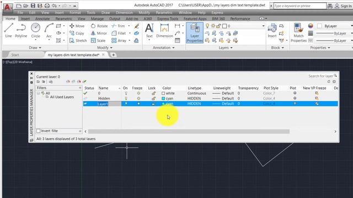Click the horizontal scrollbar in layer list
The width and height of the screenshot is (353, 198).
coord(189,131)
